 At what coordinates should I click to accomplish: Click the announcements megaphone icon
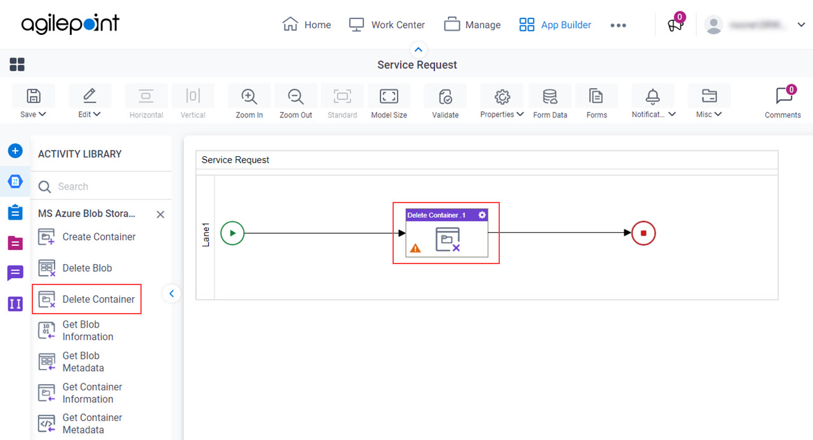coord(675,25)
